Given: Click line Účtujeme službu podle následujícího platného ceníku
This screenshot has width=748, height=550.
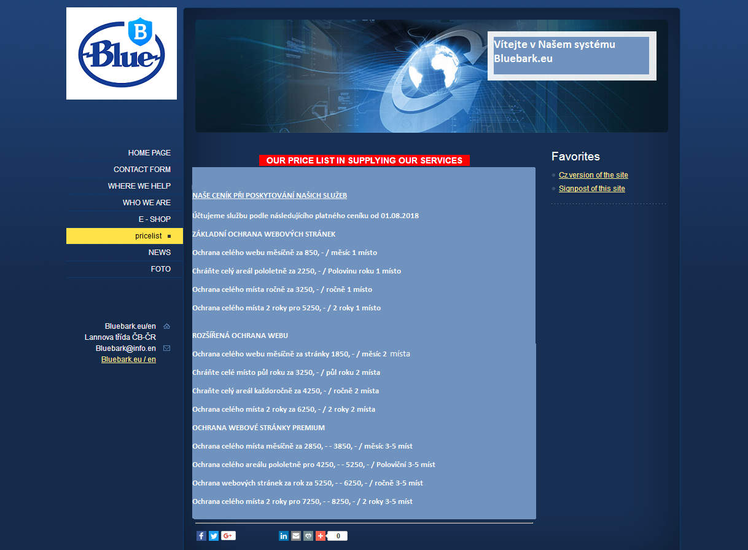Looking at the screenshot, I should (305, 216).
